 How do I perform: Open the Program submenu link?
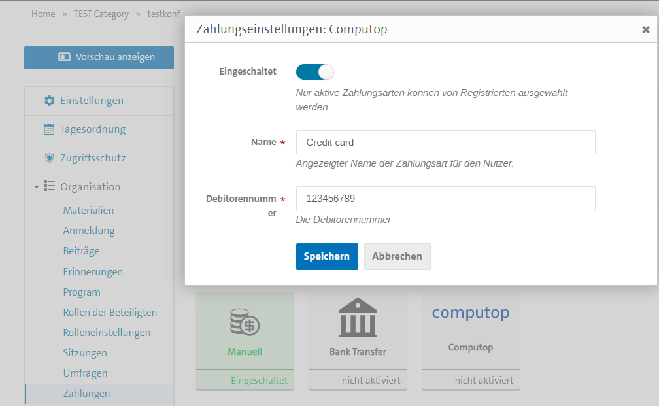pyautogui.click(x=82, y=292)
